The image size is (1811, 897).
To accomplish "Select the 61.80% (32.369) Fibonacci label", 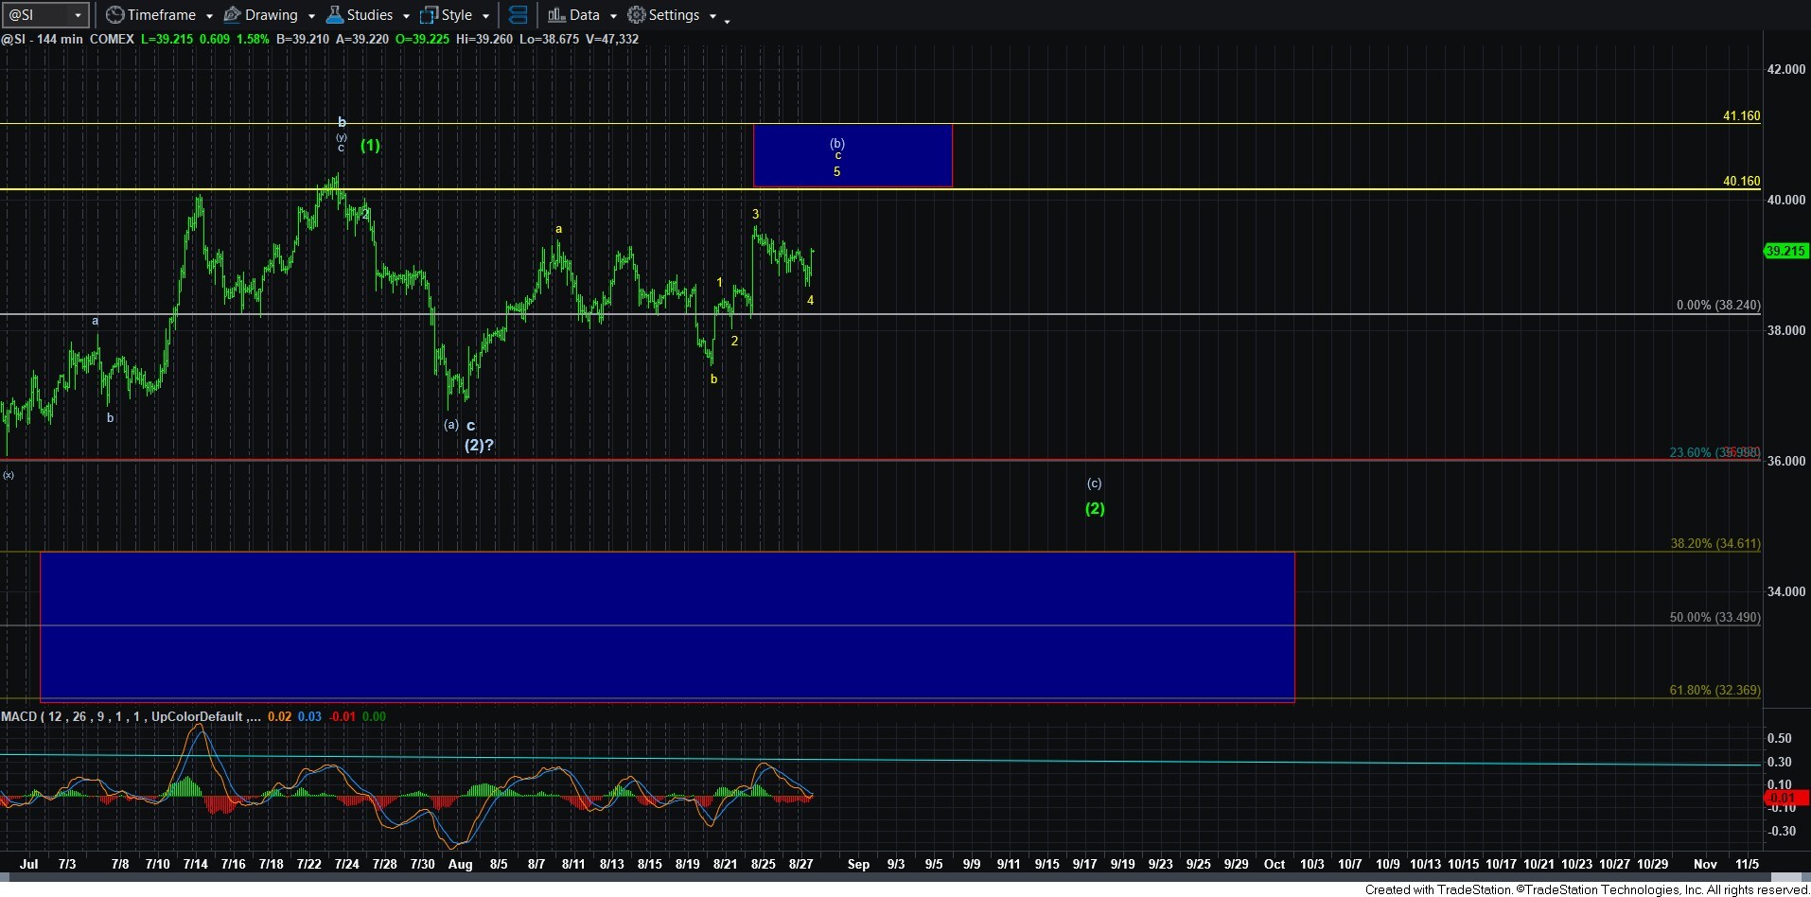I will 1715,690.
